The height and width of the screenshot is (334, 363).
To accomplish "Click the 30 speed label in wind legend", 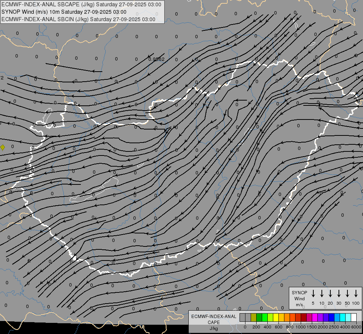I will [339, 303].
